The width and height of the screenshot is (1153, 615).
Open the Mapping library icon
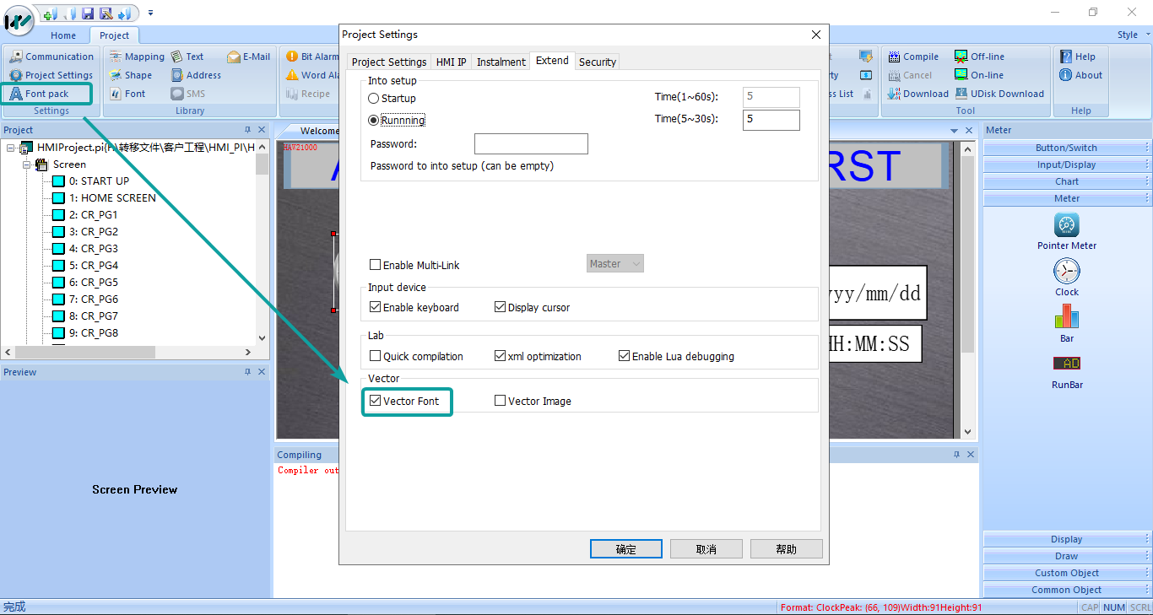click(116, 57)
